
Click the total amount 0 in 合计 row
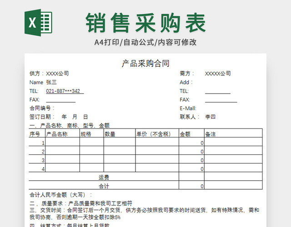(192, 185)
